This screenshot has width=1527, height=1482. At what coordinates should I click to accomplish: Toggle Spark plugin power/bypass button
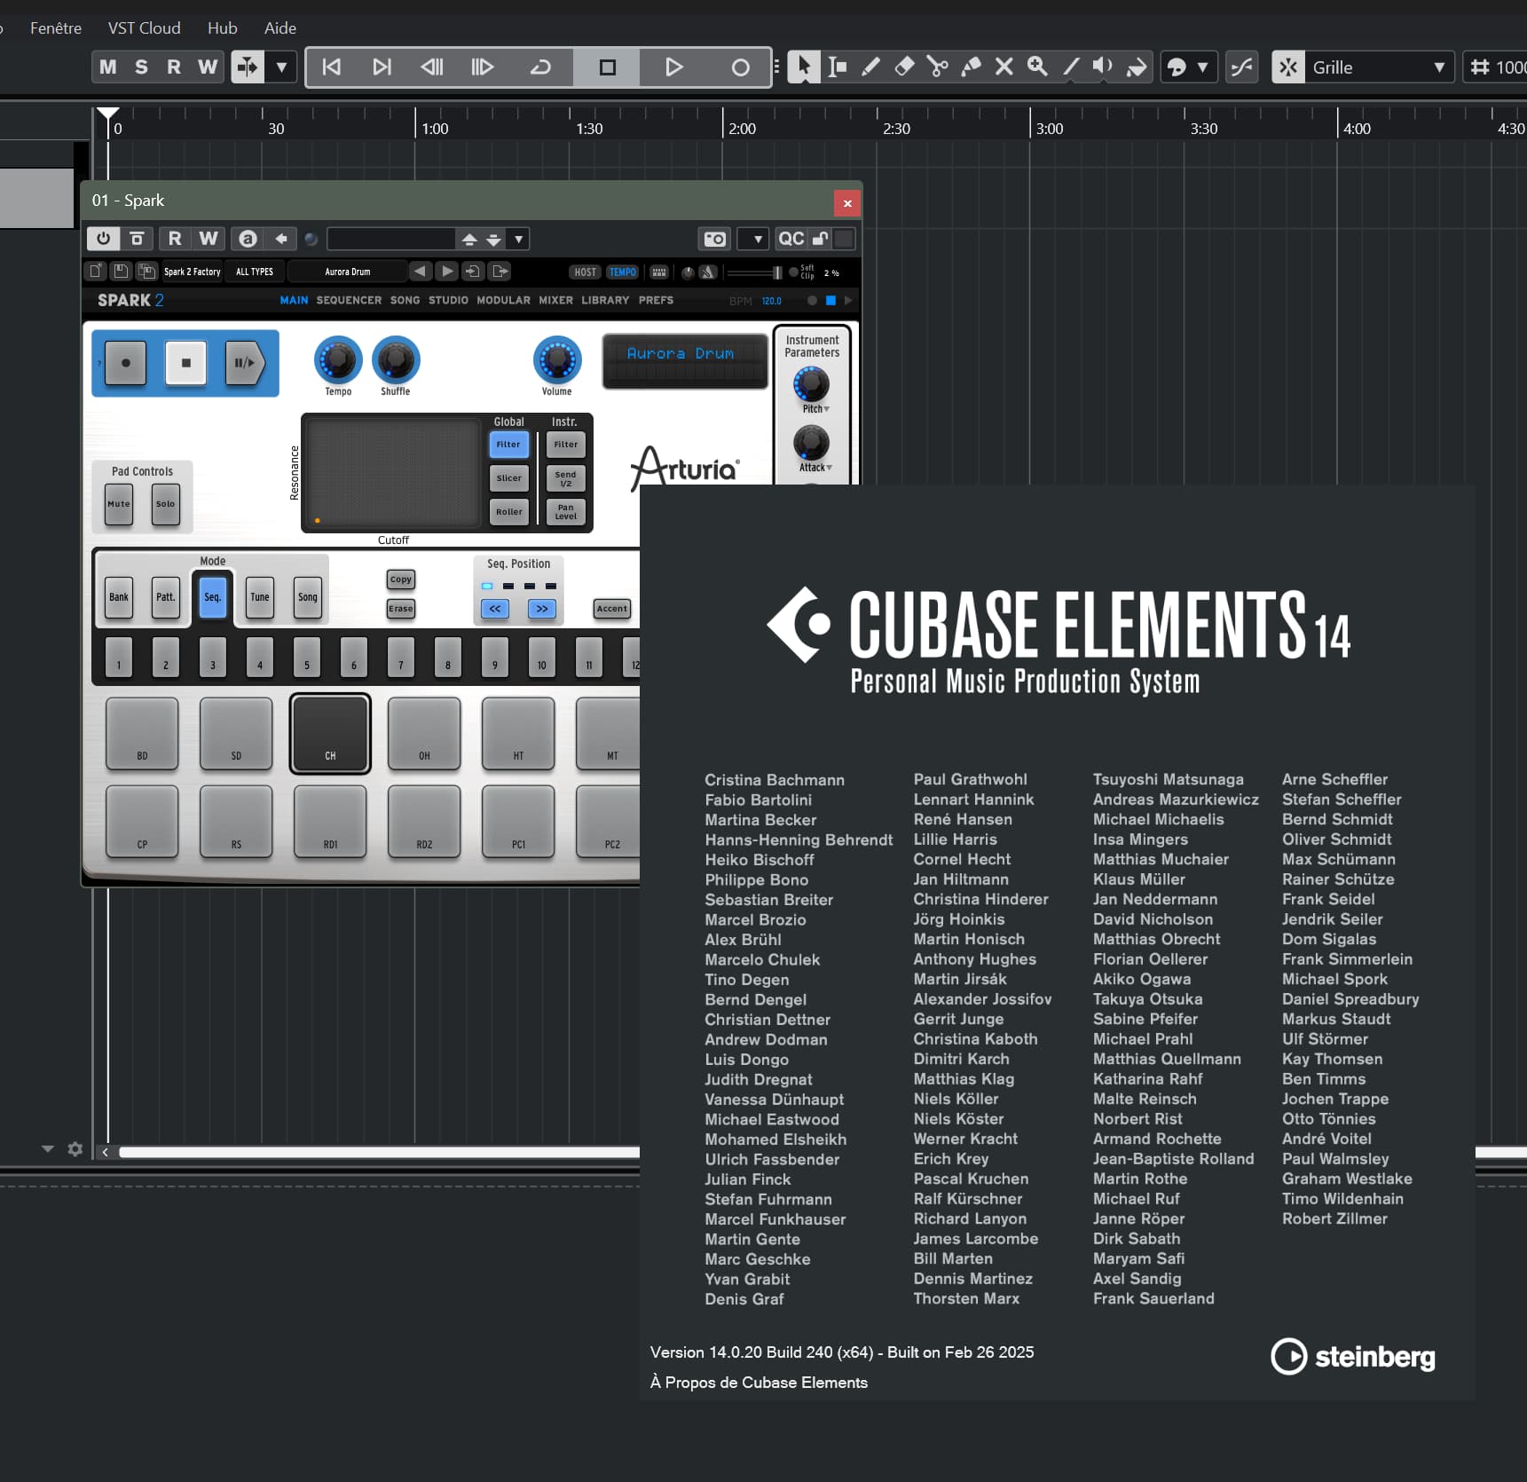click(103, 238)
